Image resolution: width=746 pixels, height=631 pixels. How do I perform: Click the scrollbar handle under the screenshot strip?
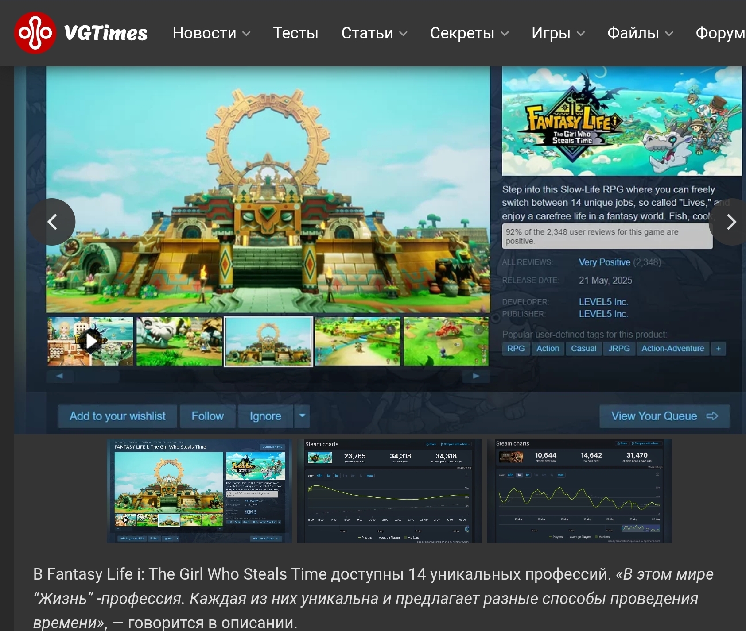pyautogui.click(x=97, y=376)
